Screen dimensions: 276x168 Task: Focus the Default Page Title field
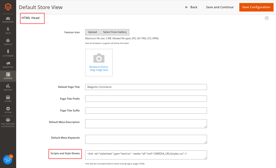[146, 87]
